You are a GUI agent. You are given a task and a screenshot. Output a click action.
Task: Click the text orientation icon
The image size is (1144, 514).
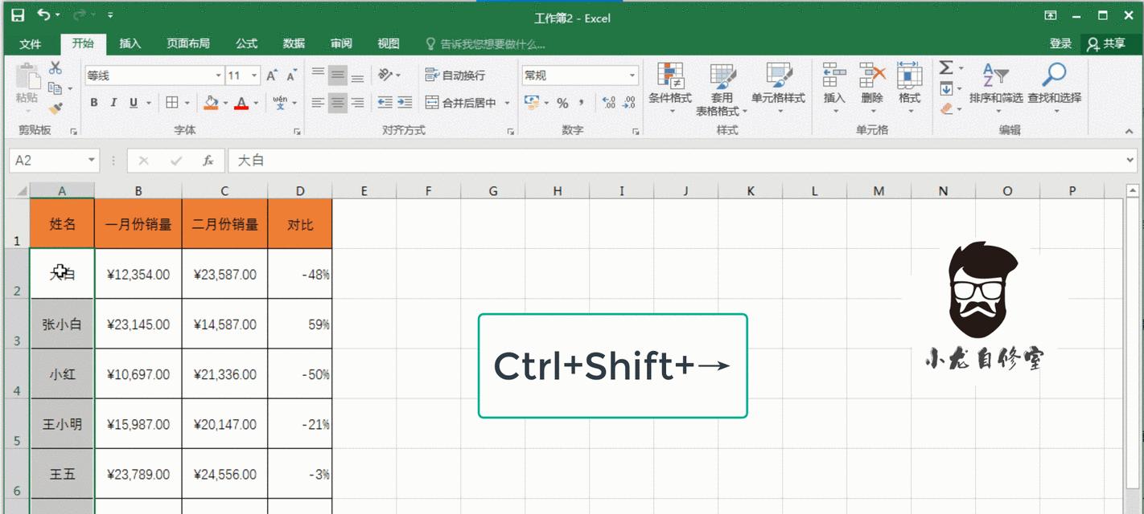[x=385, y=75]
